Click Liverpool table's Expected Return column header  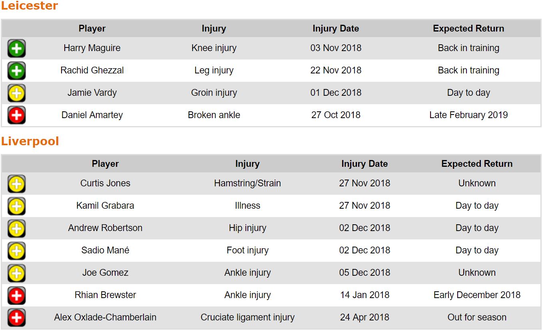[x=477, y=164]
